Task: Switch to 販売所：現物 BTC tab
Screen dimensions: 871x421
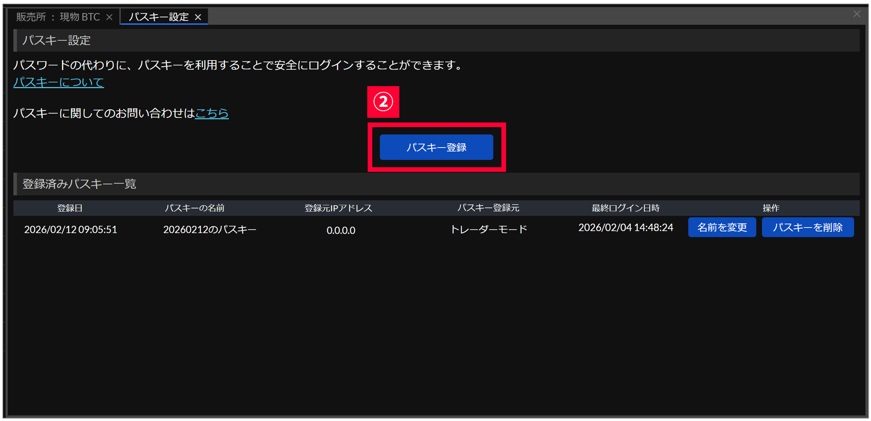Action: click(x=58, y=17)
